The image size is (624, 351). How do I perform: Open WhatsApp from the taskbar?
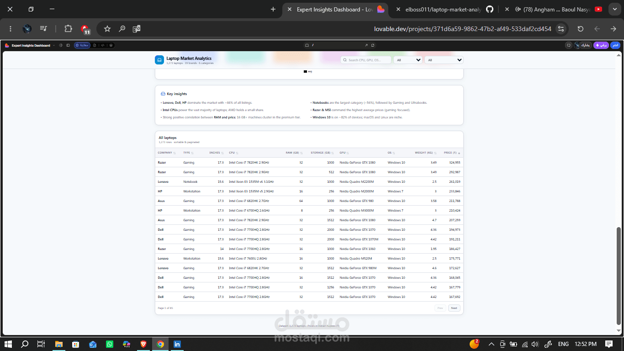[x=110, y=344]
